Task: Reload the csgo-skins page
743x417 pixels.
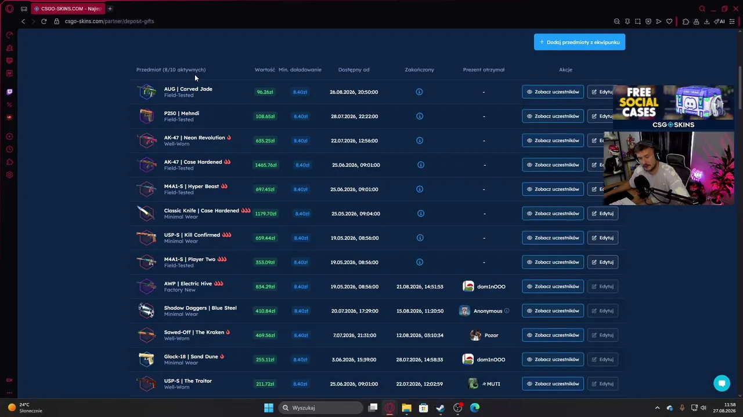Action: click(x=44, y=21)
